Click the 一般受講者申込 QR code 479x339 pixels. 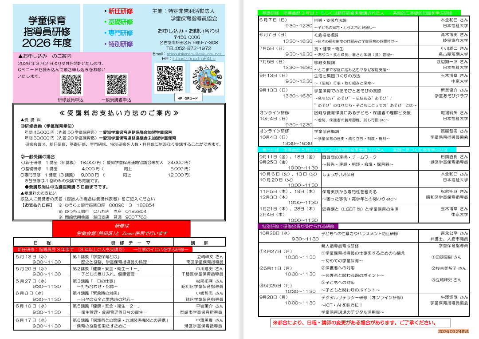(x=117, y=84)
